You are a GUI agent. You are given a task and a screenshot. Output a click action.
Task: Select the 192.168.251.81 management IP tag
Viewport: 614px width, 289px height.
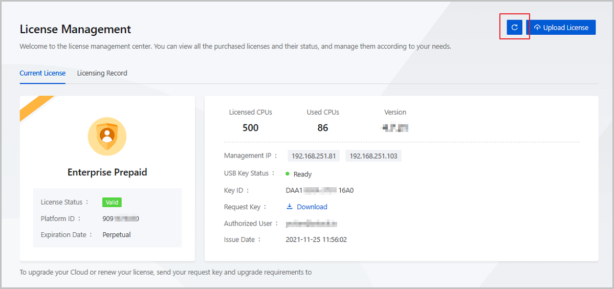pos(314,156)
